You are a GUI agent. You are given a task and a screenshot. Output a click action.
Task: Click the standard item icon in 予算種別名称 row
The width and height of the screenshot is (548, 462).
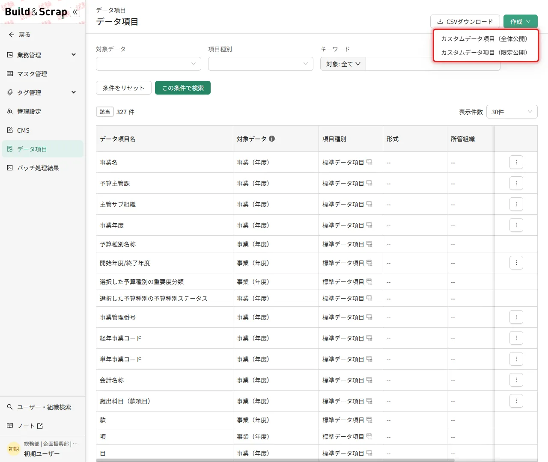(x=369, y=244)
